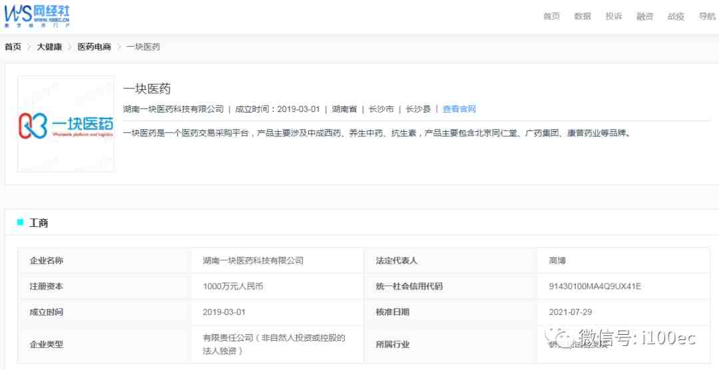
Task: Select 湖南省 in the company info line
Action: point(344,109)
